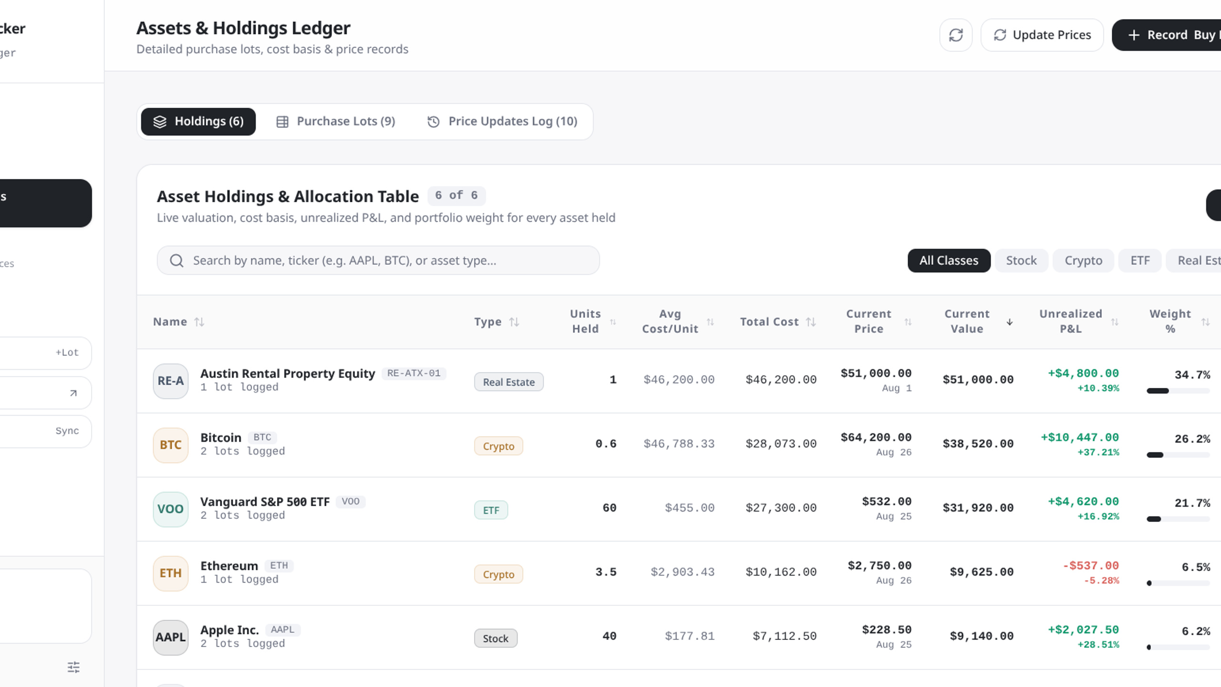Sort table by Type column

coord(497,322)
